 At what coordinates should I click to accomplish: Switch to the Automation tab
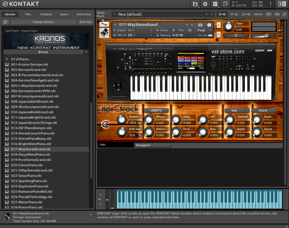[84, 14]
